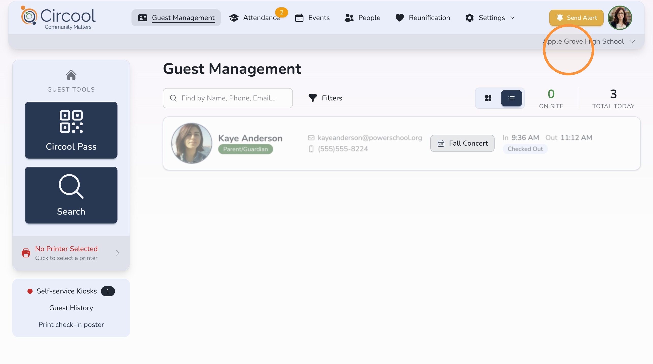Click the Search magnifier tile

[x=71, y=195]
